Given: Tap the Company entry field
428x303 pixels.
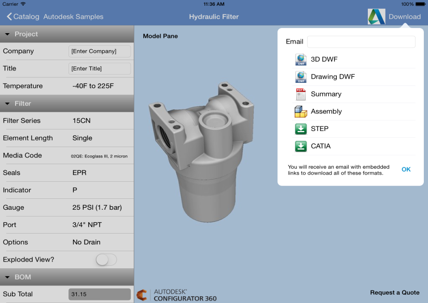Looking at the screenshot, I should [x=100, y=51].
